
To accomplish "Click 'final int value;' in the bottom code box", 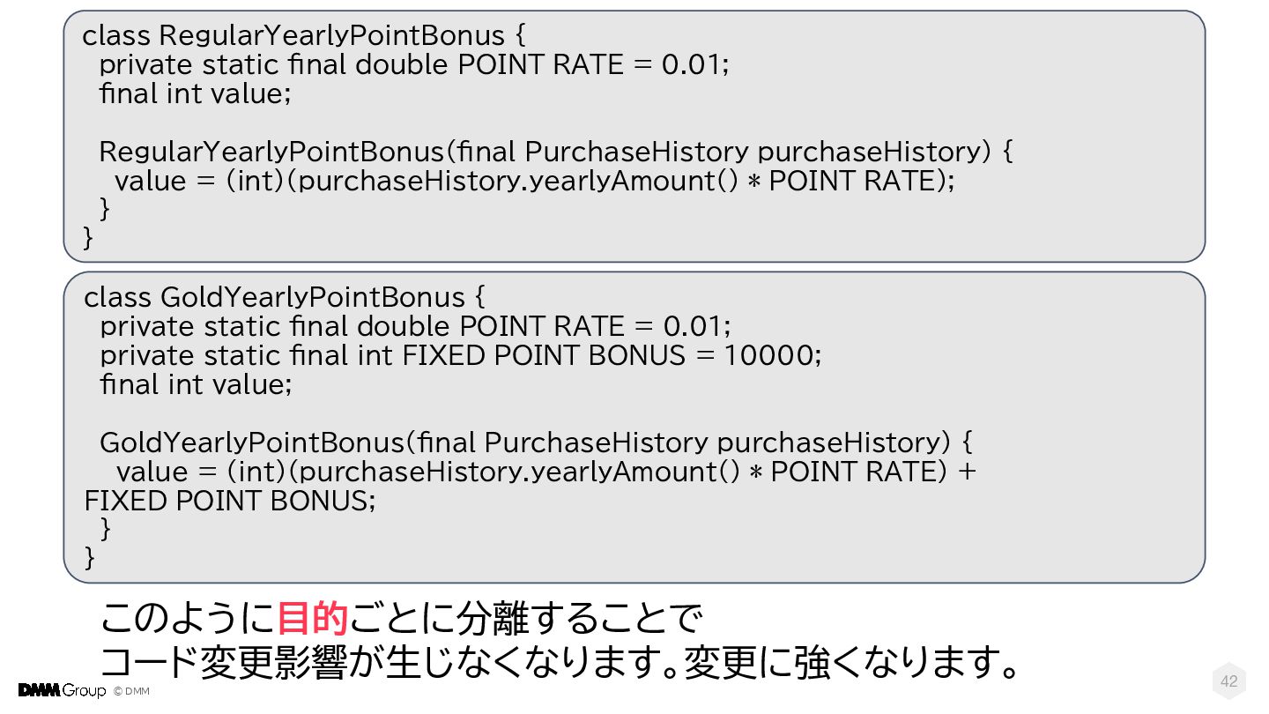I will pos(196,384).
